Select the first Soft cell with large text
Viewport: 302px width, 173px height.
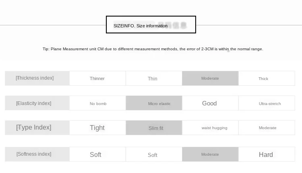point(98,154)
